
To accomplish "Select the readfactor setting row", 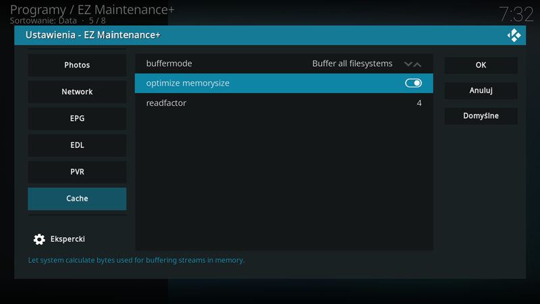I will [283, 103].
